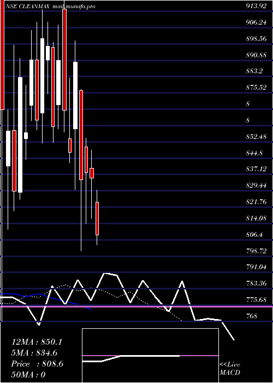Select the 913.92 price axis label
Viewport: 273px width, 383px height.
(256, 7)
